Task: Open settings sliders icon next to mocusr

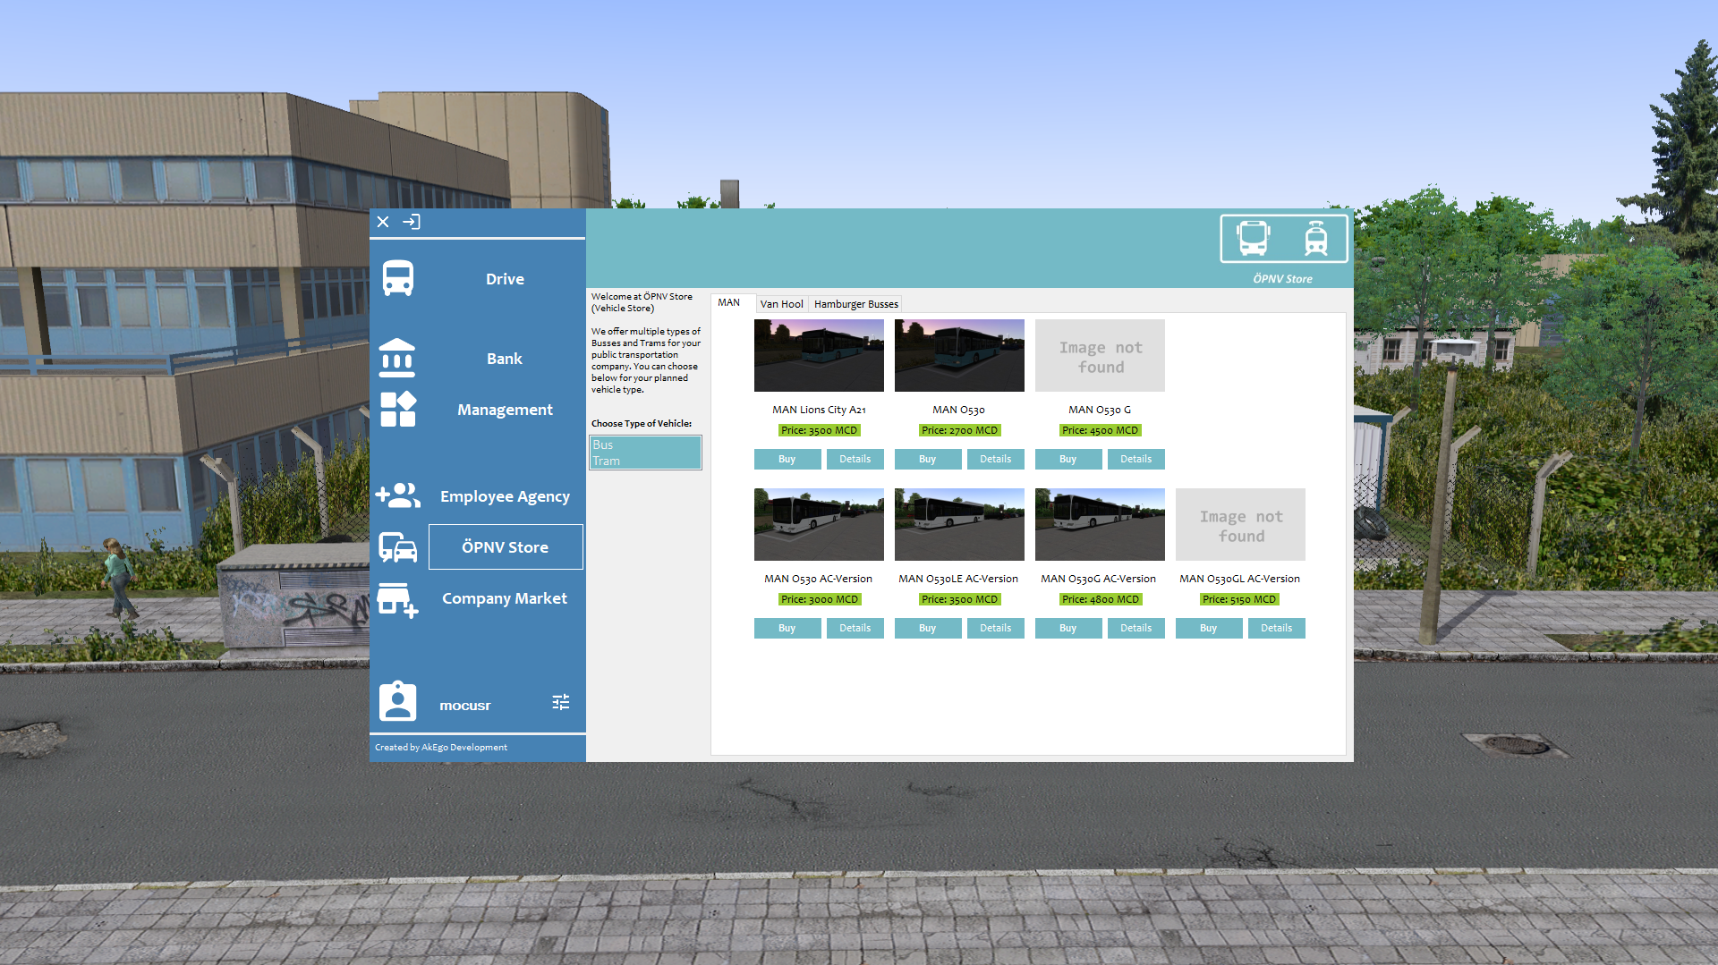Action: pos(561,702)
